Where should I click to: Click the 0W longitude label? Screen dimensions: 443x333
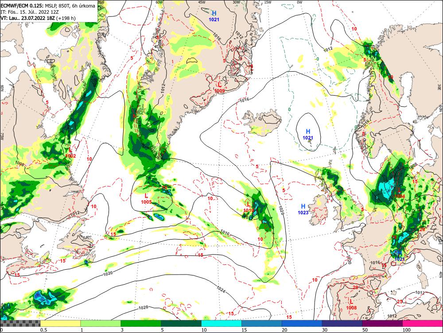click(299, 2)
